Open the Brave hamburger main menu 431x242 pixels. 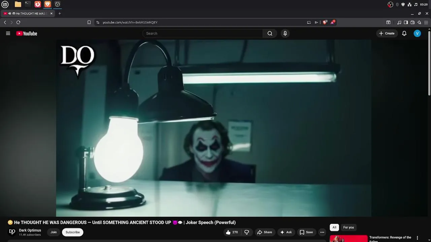click(x=426, y=23)
